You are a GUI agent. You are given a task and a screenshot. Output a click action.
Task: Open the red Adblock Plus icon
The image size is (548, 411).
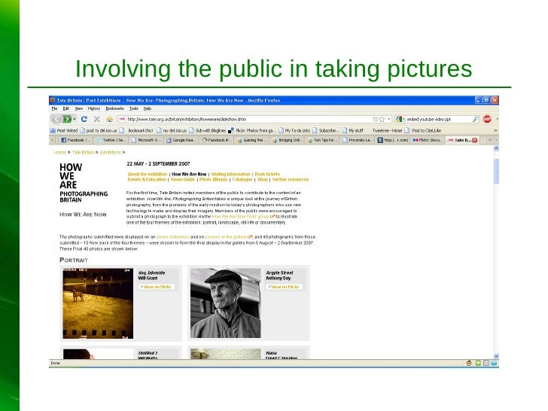[487, 119]
